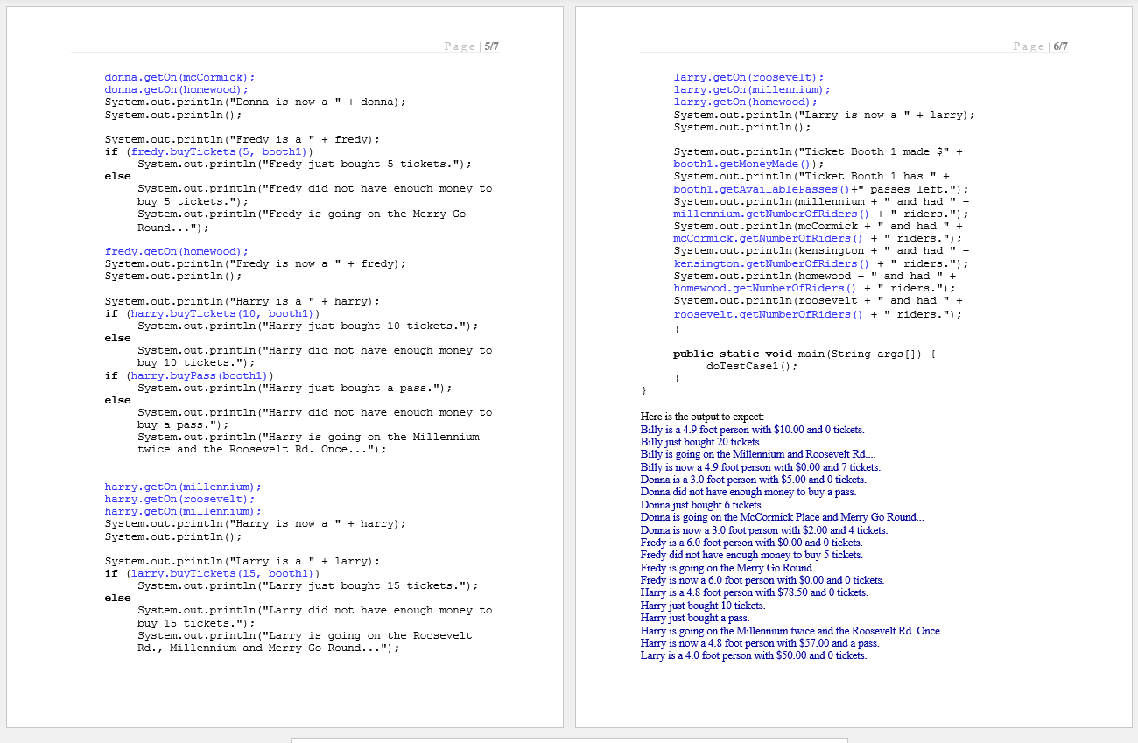
Task: Click the Page 5/7 header label
Action: pyautogui.click(x=473, y=46)
